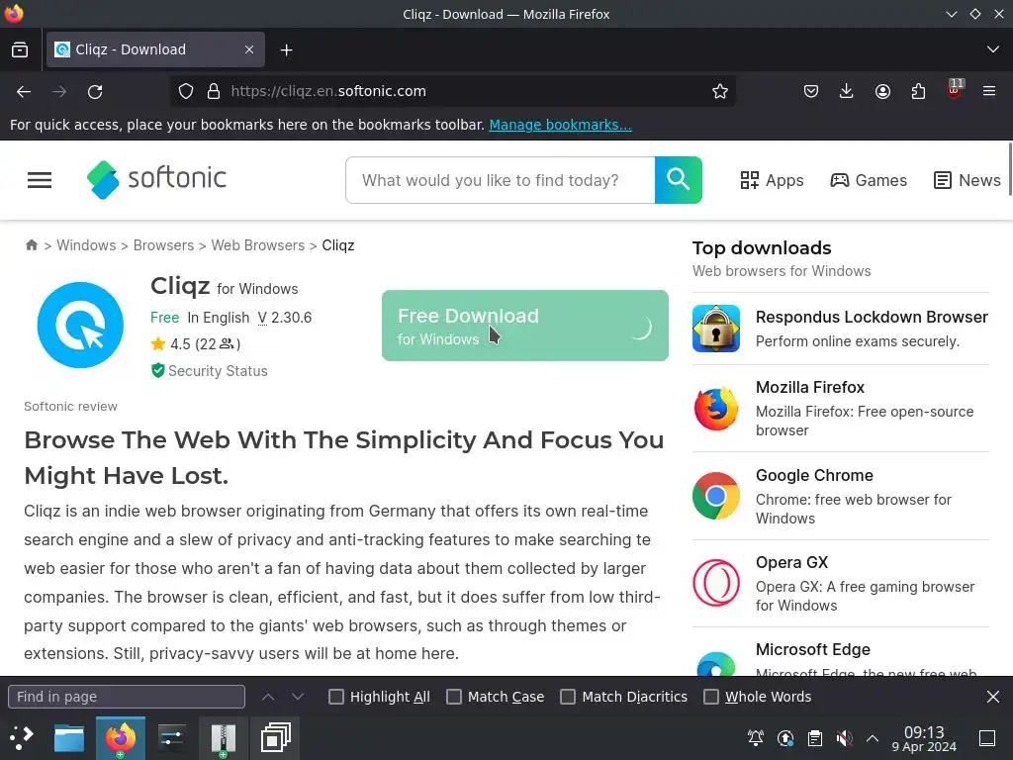1013x760 pixels.
Task: Go to the home breadcrumb icon
Action: [31, 245]
